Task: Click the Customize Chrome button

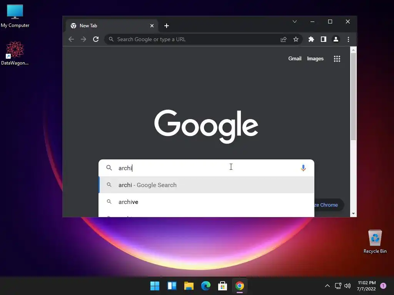Action: point(329,205)
